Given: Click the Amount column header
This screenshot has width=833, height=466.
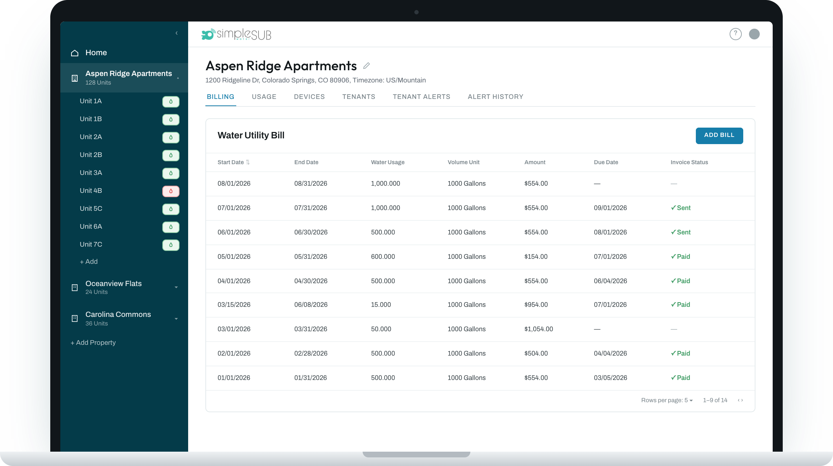Looking at the screenshot, I should pyautogui.click(x=535, y=162).
